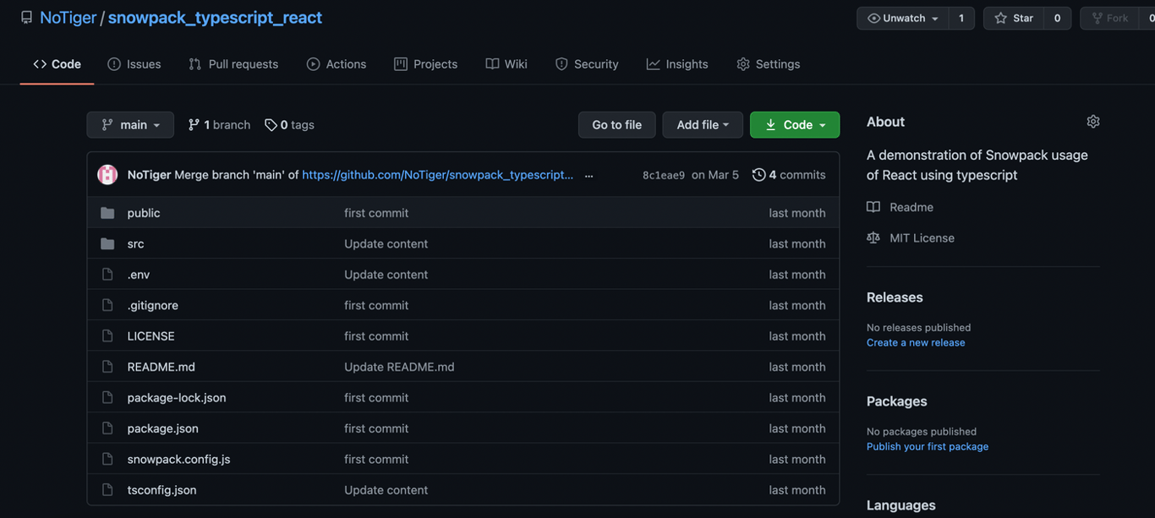Open the Projects tab
This screenshot has height=518, width=1155.
click(x=425, y=64)
